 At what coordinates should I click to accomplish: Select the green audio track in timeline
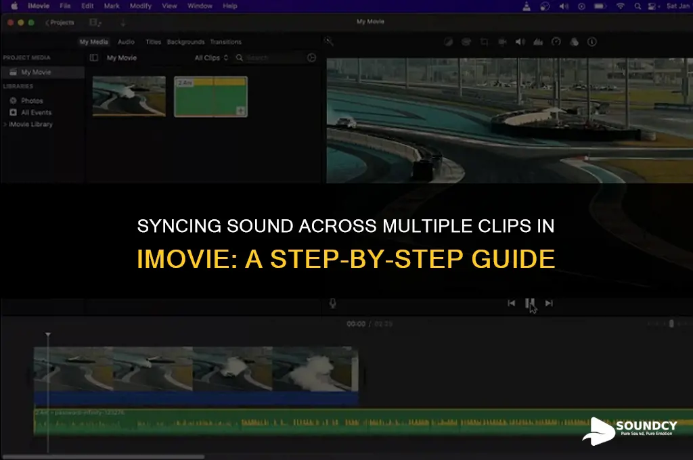[363, 422]
